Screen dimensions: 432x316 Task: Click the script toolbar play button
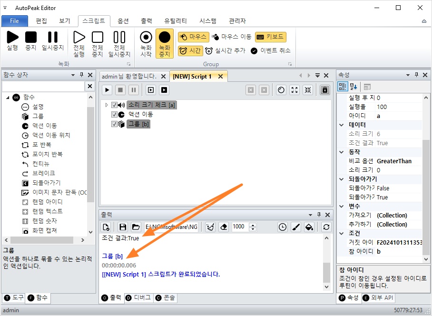pos(107,90)
